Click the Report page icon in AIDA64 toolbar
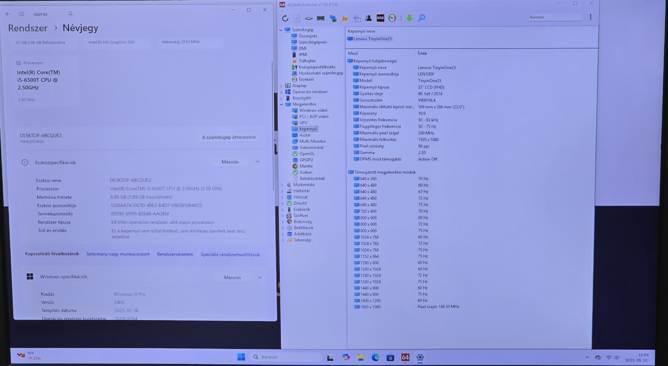668x366 pixels. tap(297, 18)
